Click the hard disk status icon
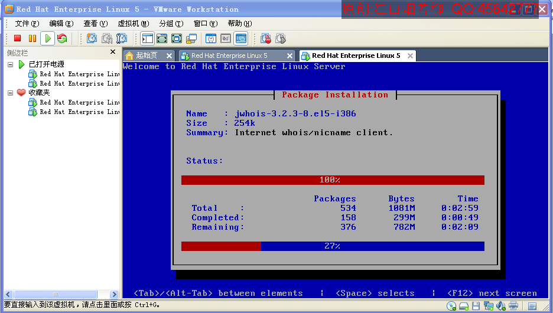This screenshot has height=313, width=553. point(464,305)
